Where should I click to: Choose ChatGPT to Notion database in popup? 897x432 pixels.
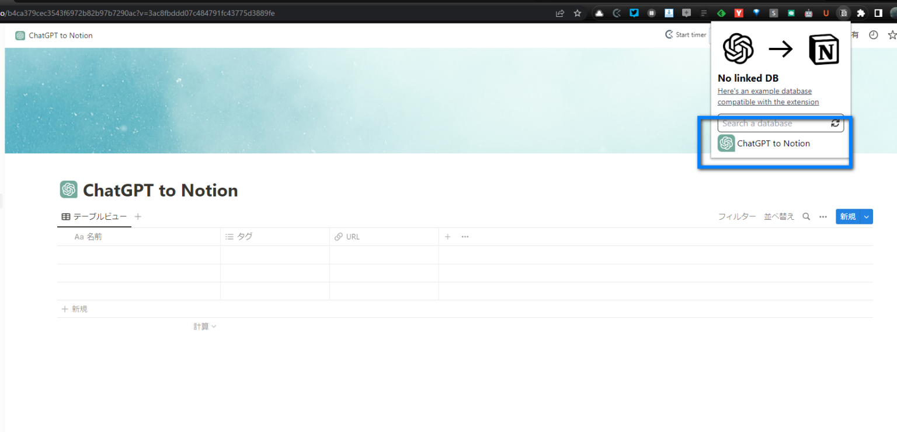click(x=773, y=143)
